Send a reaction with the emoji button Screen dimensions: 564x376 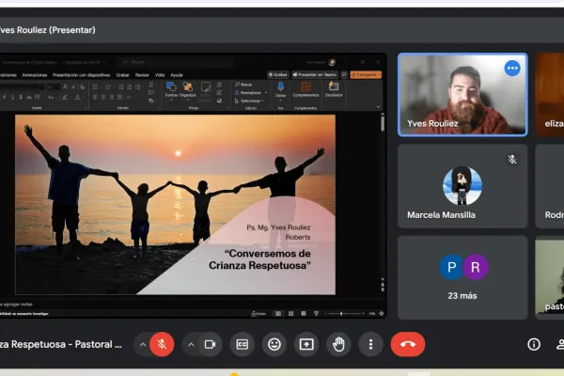pyautogui.click(x=274, y=344)
